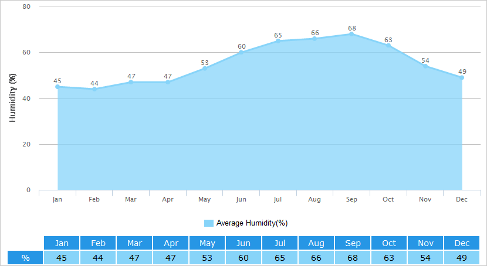Click the Oct header cell in table
487x266 pixels.
[388, 243]
